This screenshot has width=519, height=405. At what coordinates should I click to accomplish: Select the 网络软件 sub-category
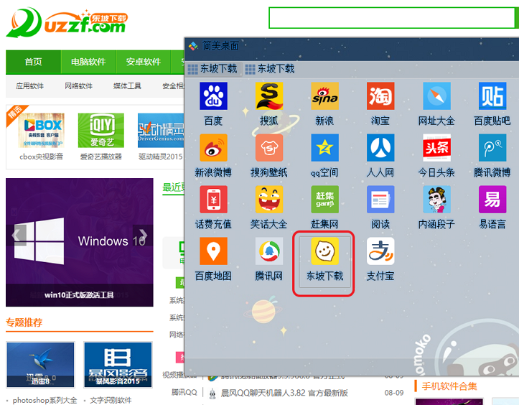[x=78, y=86]
